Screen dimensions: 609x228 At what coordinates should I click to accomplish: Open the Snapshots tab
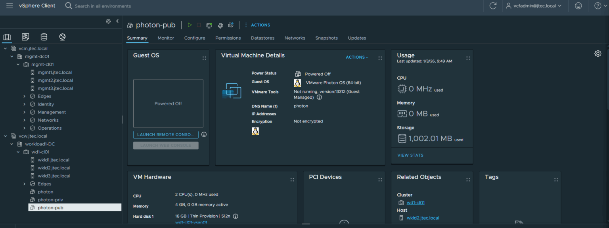click(326, 38)
